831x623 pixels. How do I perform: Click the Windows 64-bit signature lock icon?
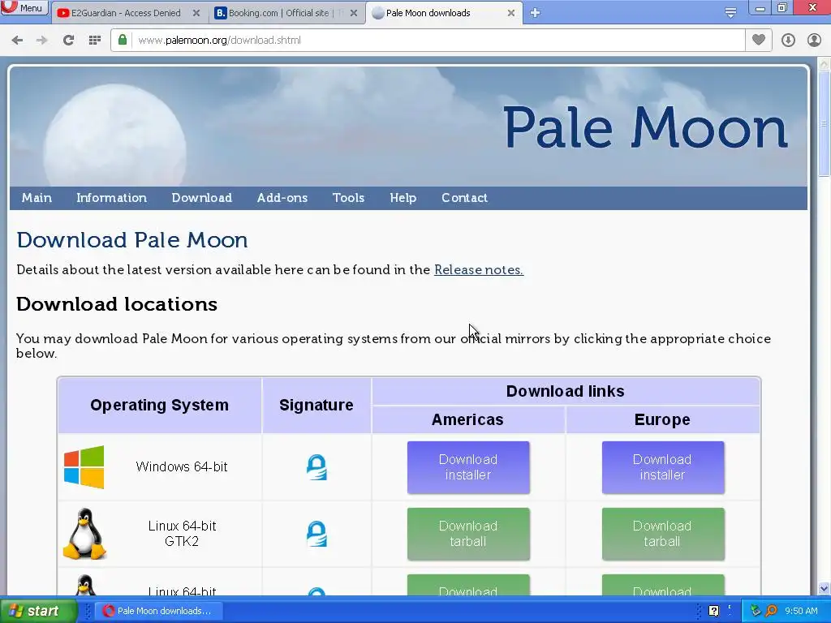(x=316, y=467)
